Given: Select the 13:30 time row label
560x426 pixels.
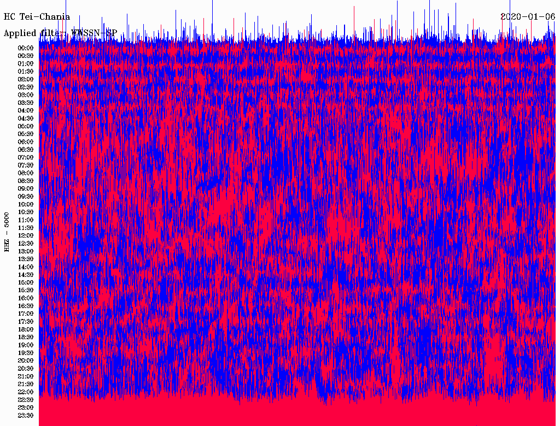Looking at the screenshot, I should pyautogui.click(x=26, y=259).
